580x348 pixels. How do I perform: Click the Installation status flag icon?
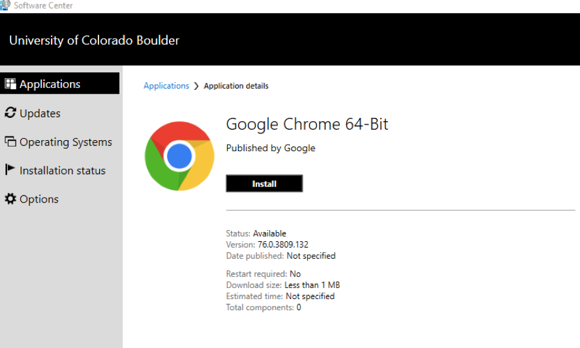click(10, 169)
